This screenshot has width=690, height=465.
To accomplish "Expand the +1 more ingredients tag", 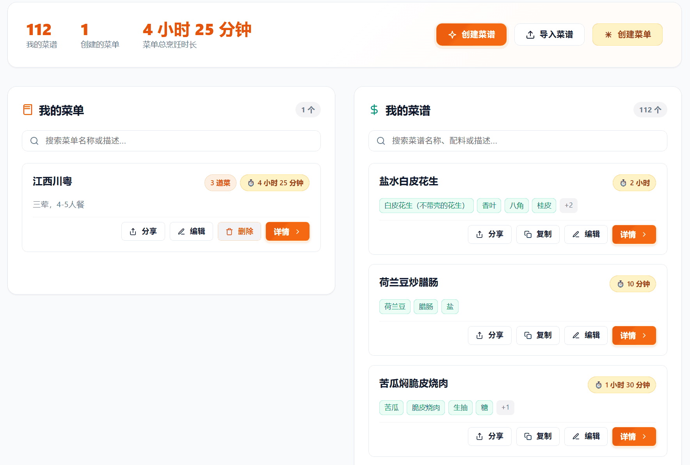I will tap(505, 408).
